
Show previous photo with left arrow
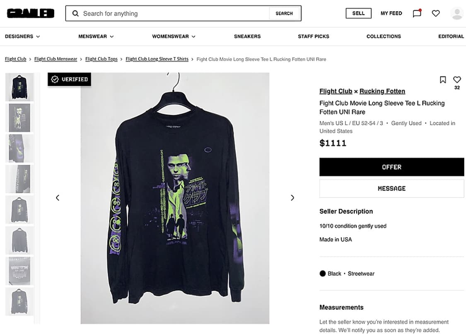[58, 198]
